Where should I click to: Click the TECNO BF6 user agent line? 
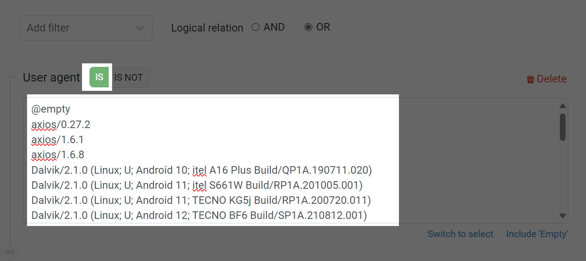click(x=199, y=215)
